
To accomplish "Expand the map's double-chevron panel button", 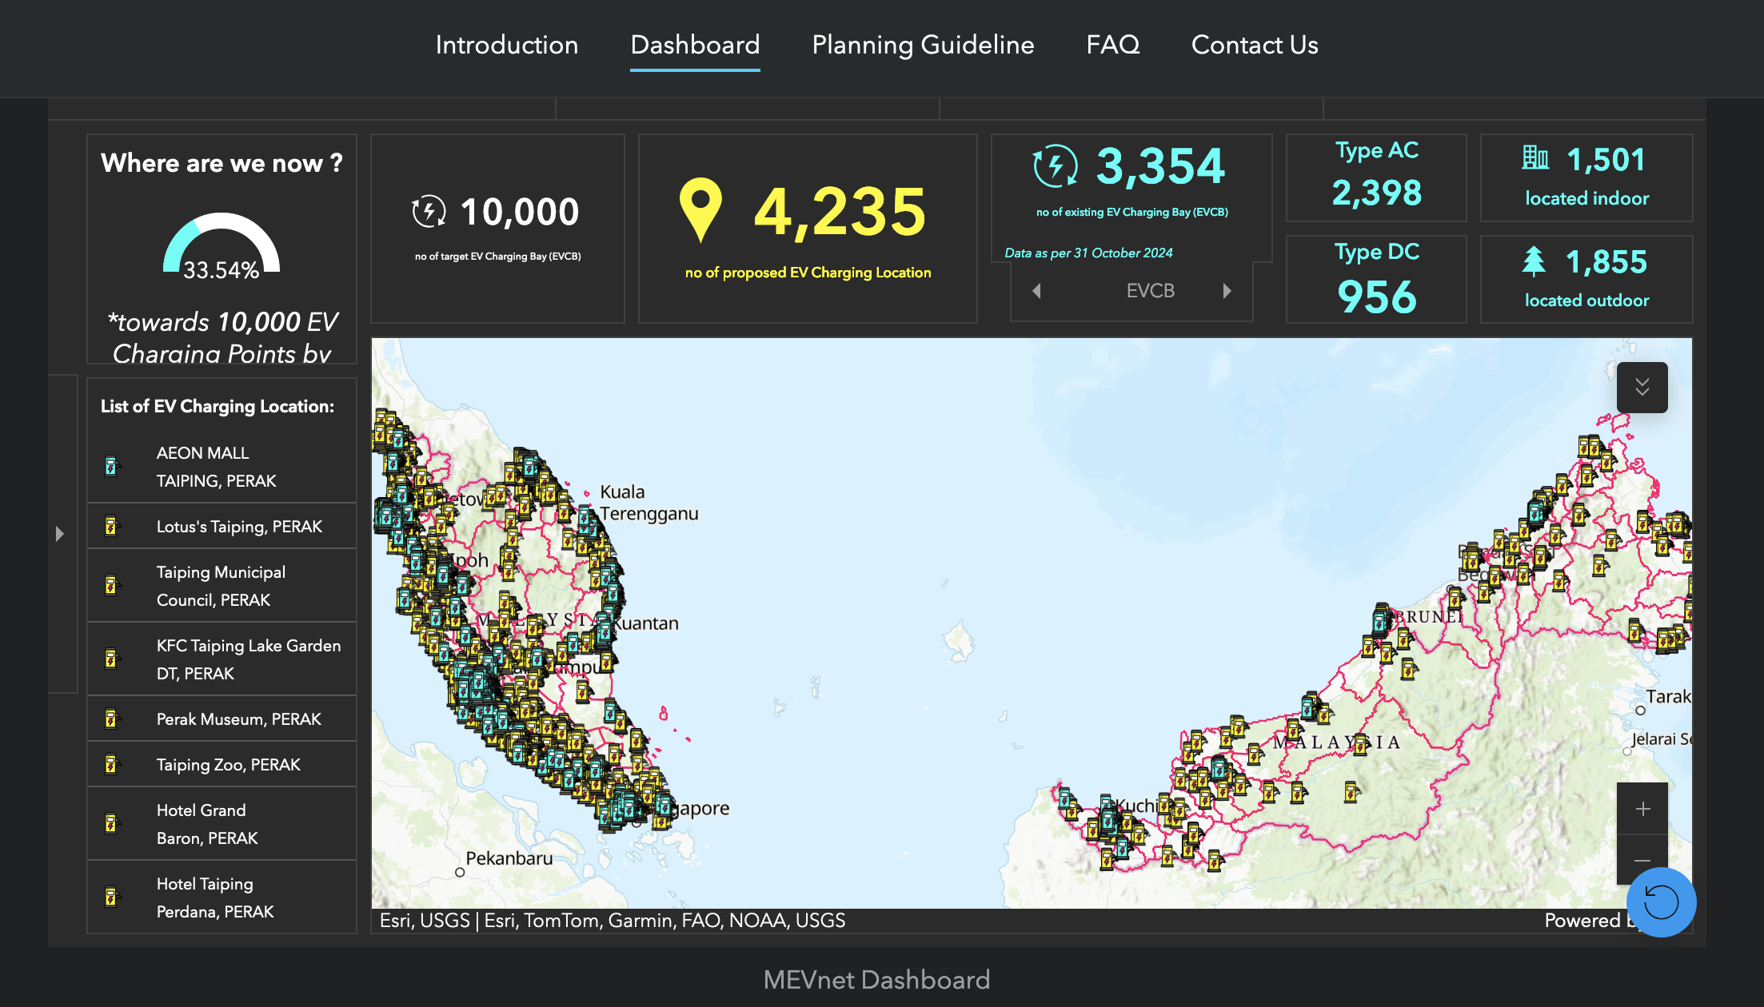I will click(x=1642, y=388).
